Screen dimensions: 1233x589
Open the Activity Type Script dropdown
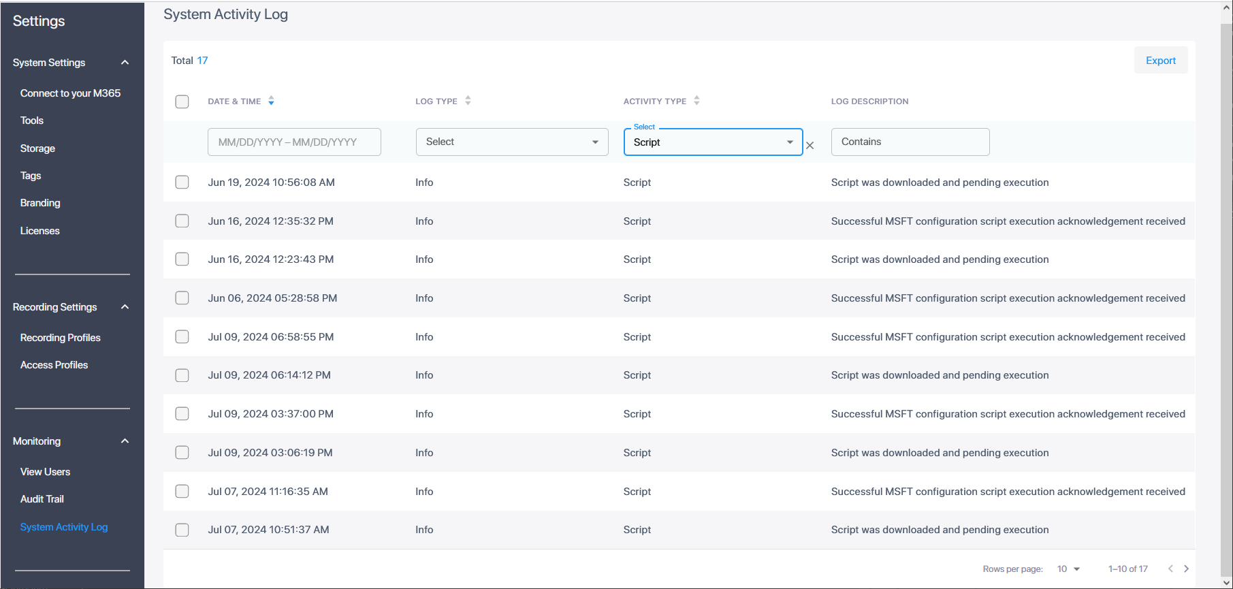point(713,142)
